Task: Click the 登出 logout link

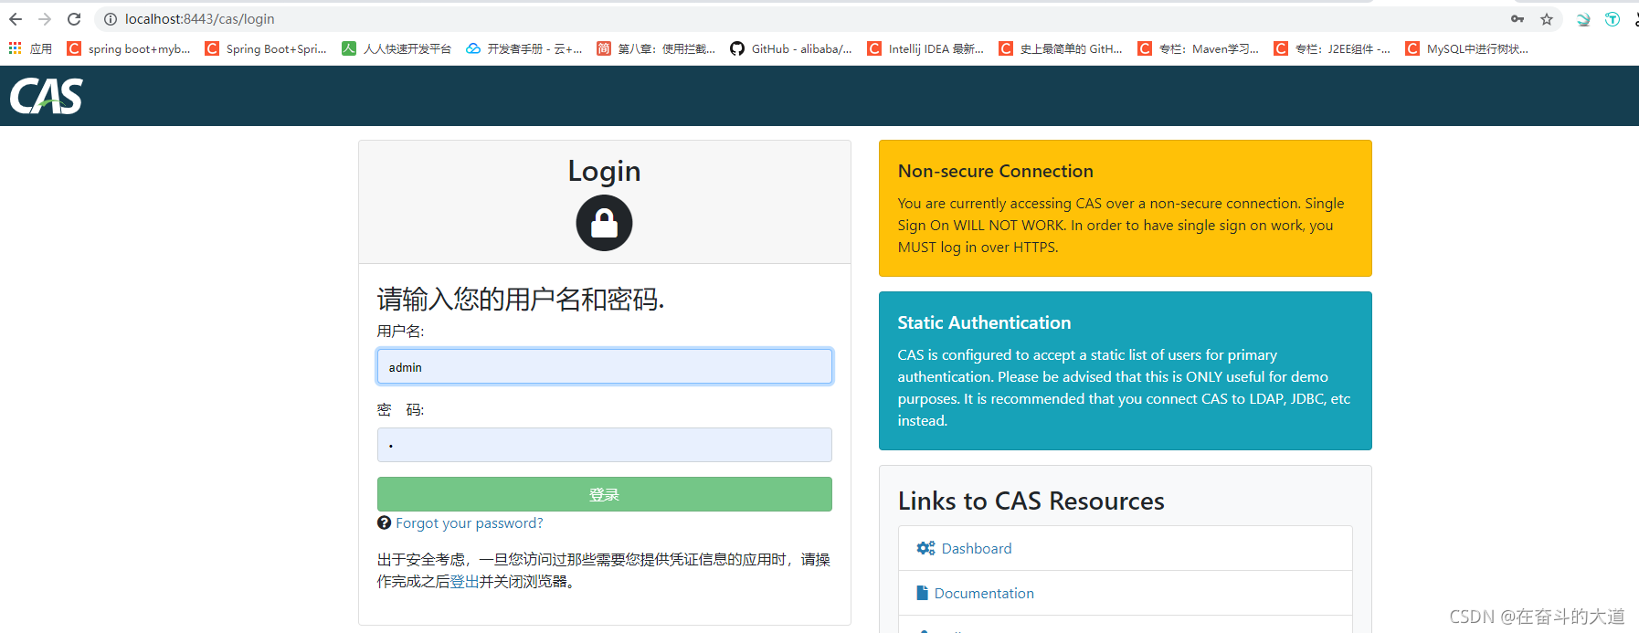Action: pos(464,582)
